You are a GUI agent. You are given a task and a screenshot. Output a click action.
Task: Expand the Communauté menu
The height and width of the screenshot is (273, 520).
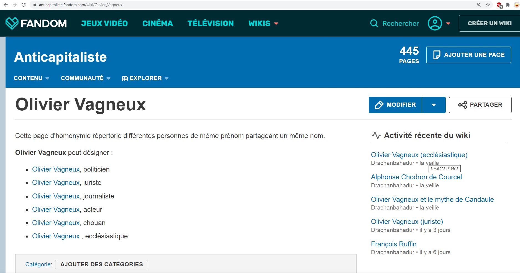coord(85,78)
